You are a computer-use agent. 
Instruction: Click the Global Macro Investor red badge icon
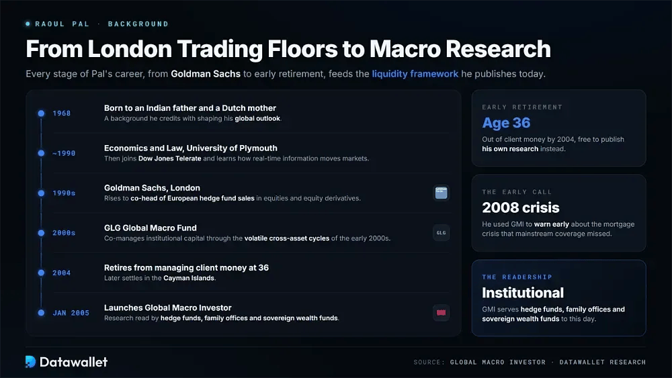[441, 312]
